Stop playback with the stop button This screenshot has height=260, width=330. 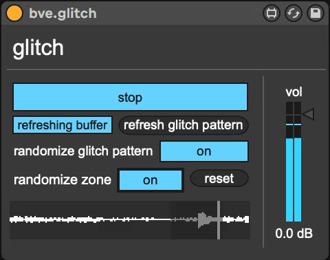click(x=130, y=97)
